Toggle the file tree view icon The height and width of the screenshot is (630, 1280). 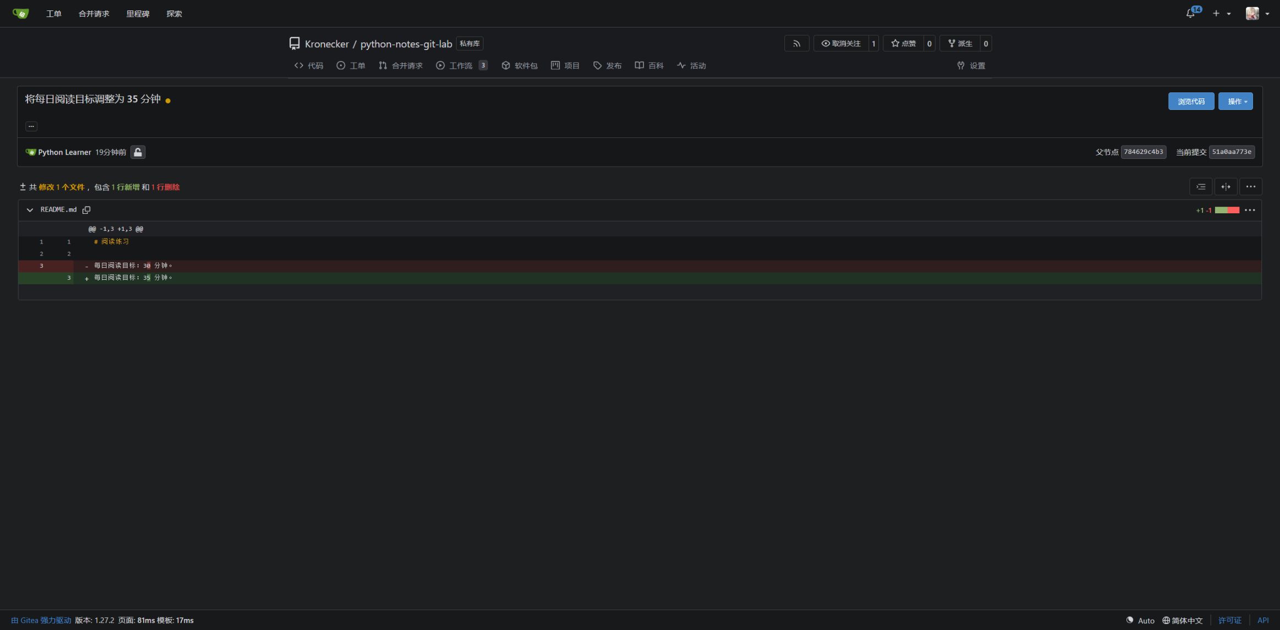coord(1200,187)
